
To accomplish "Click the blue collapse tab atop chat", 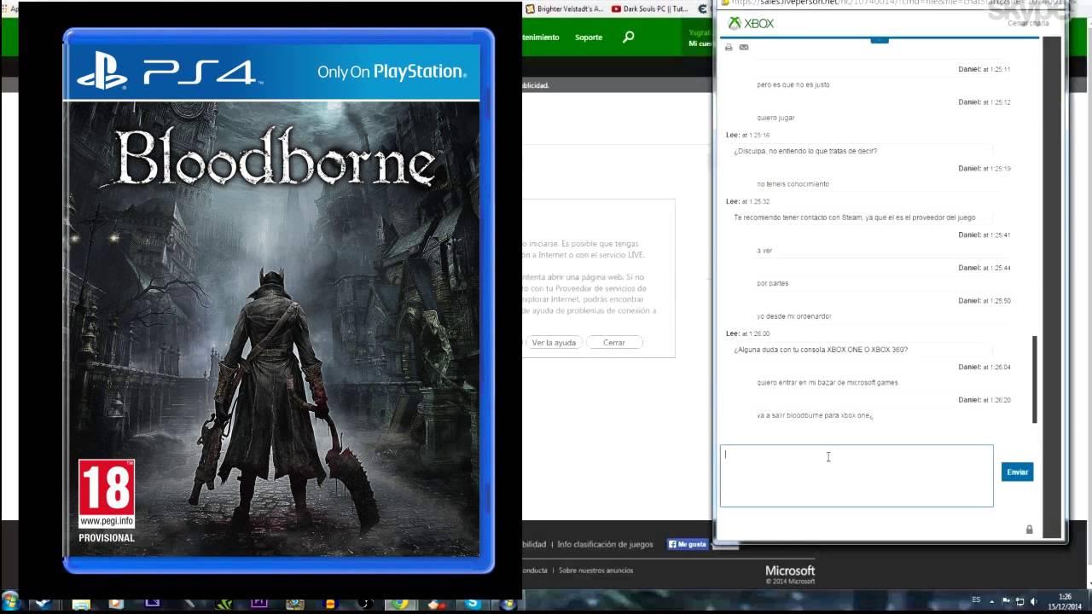I will point(880,39).
